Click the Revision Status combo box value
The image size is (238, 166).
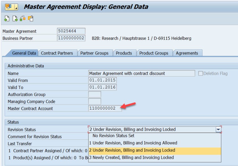152,130
